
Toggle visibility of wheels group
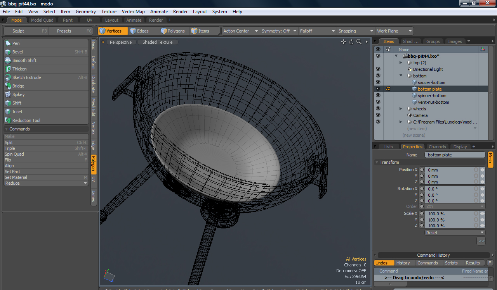378,109
